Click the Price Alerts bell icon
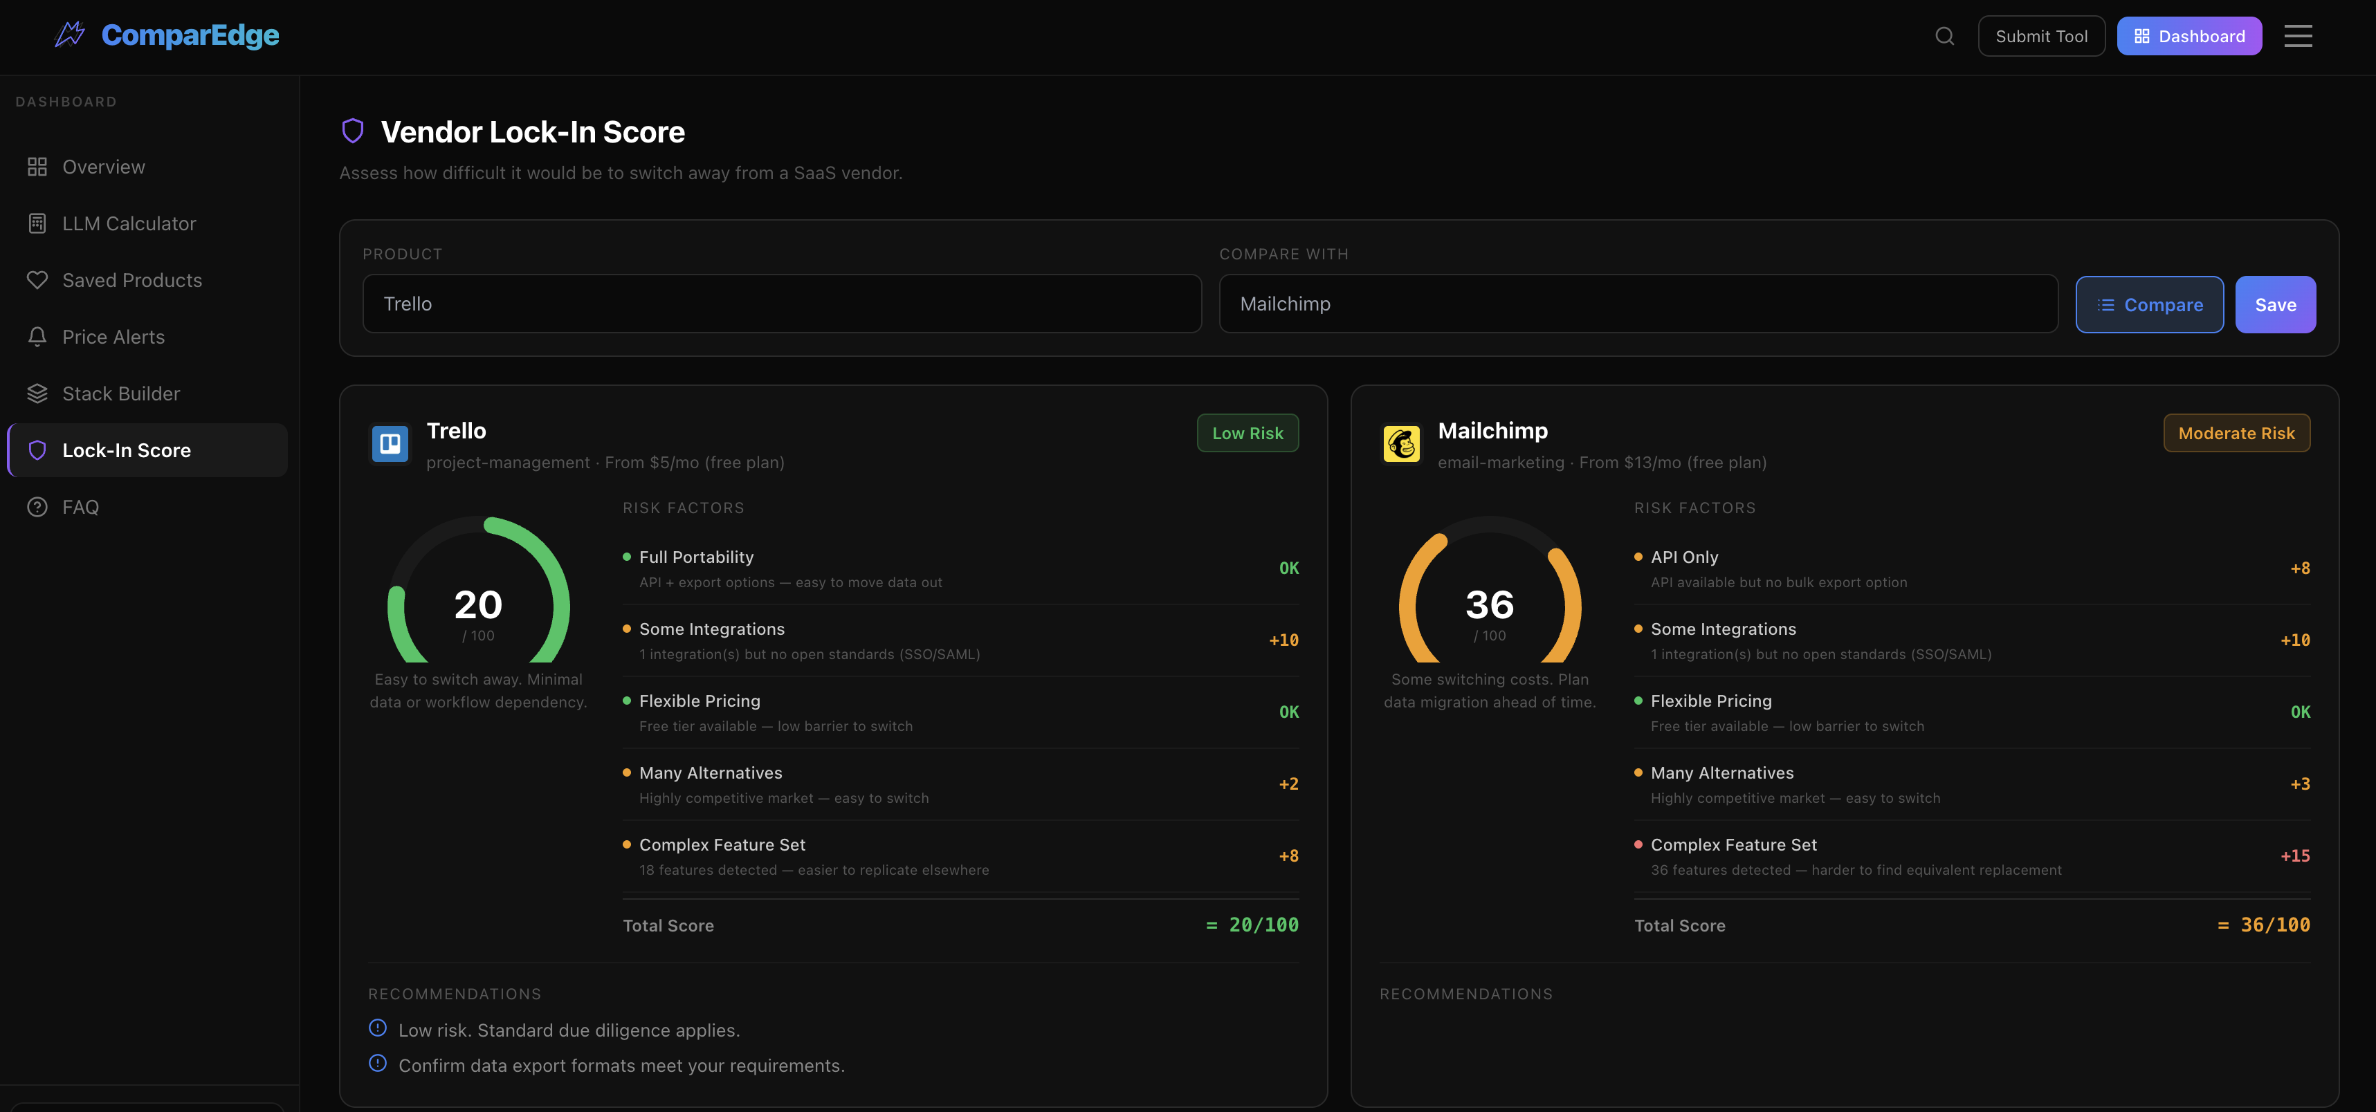Screen dimensions: 2376x1112 coord(38,337)
